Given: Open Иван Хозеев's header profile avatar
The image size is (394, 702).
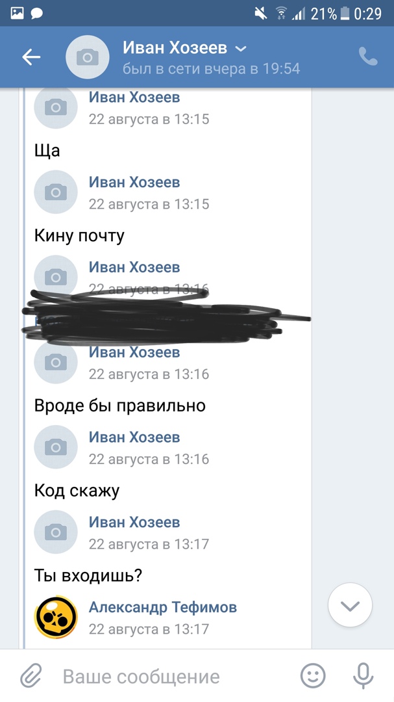Looking at the screenshot, I should tap(87, 57).
